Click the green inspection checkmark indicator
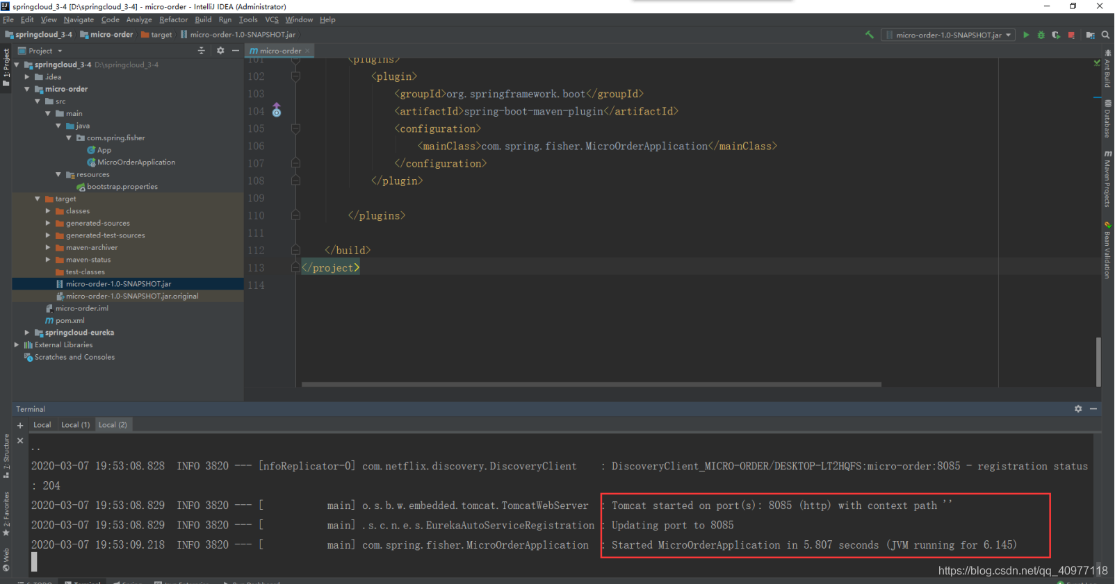The width and height of the screenshot is (1115, 584). [x=1097, y=62]
